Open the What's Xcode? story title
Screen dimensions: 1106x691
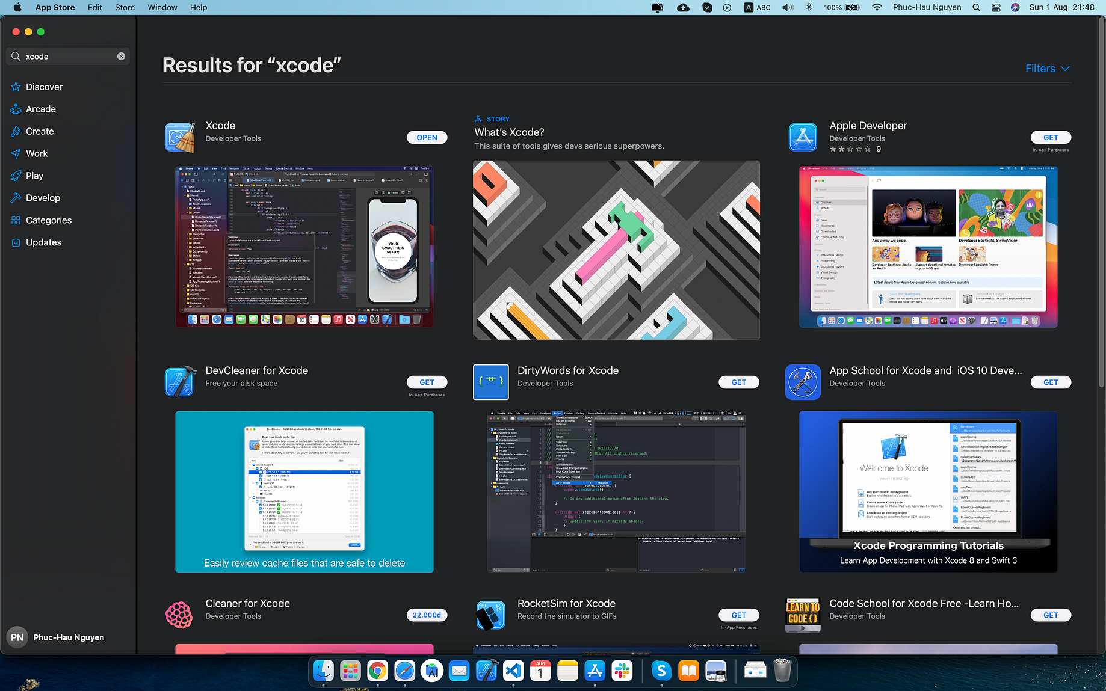coord(509,132)
